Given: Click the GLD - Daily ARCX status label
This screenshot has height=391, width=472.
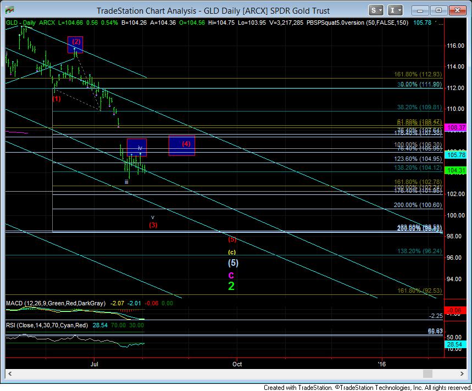Looking at the screenshot, I should tap(30, 23).
